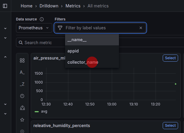The image size is (184, 133).
Task: Open the rules filter grid icon
Action: [x=22, y=60]
